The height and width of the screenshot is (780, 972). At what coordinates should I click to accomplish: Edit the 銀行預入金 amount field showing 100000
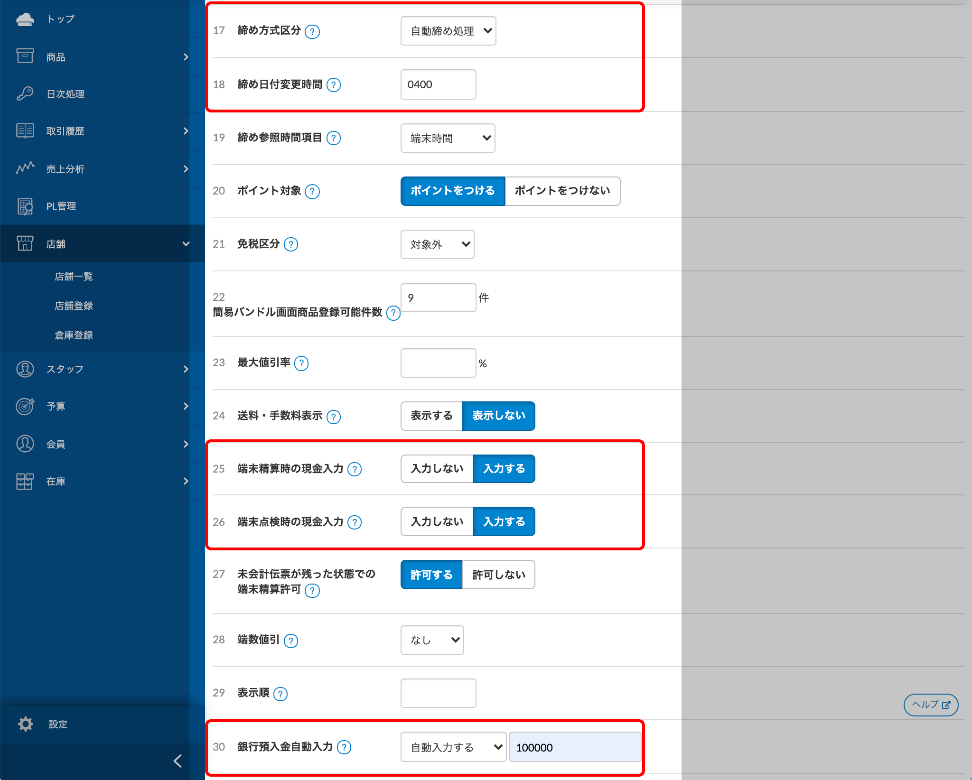574,747
